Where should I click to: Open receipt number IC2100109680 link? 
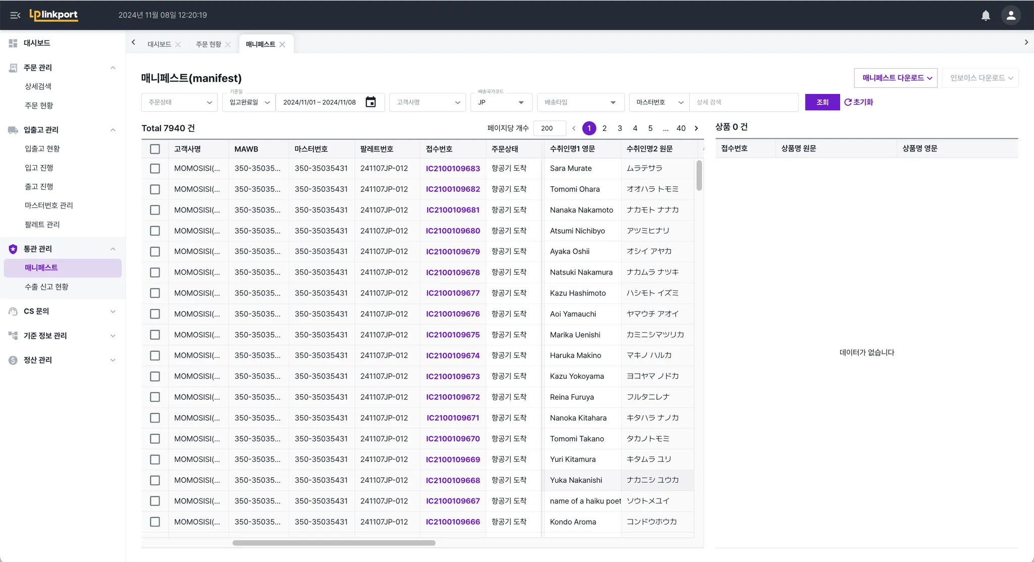tap(453, 231)
